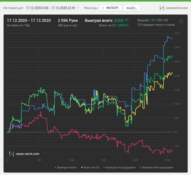The height and width of the screenshot is (175, 191).
Task: Click the plus icon on the ФИЛЬТР button
Action: tap(103, 8)
